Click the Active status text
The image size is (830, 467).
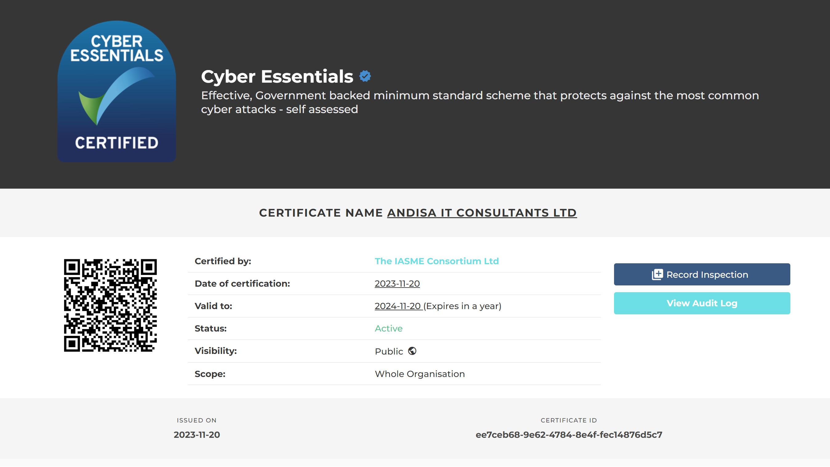389,329
